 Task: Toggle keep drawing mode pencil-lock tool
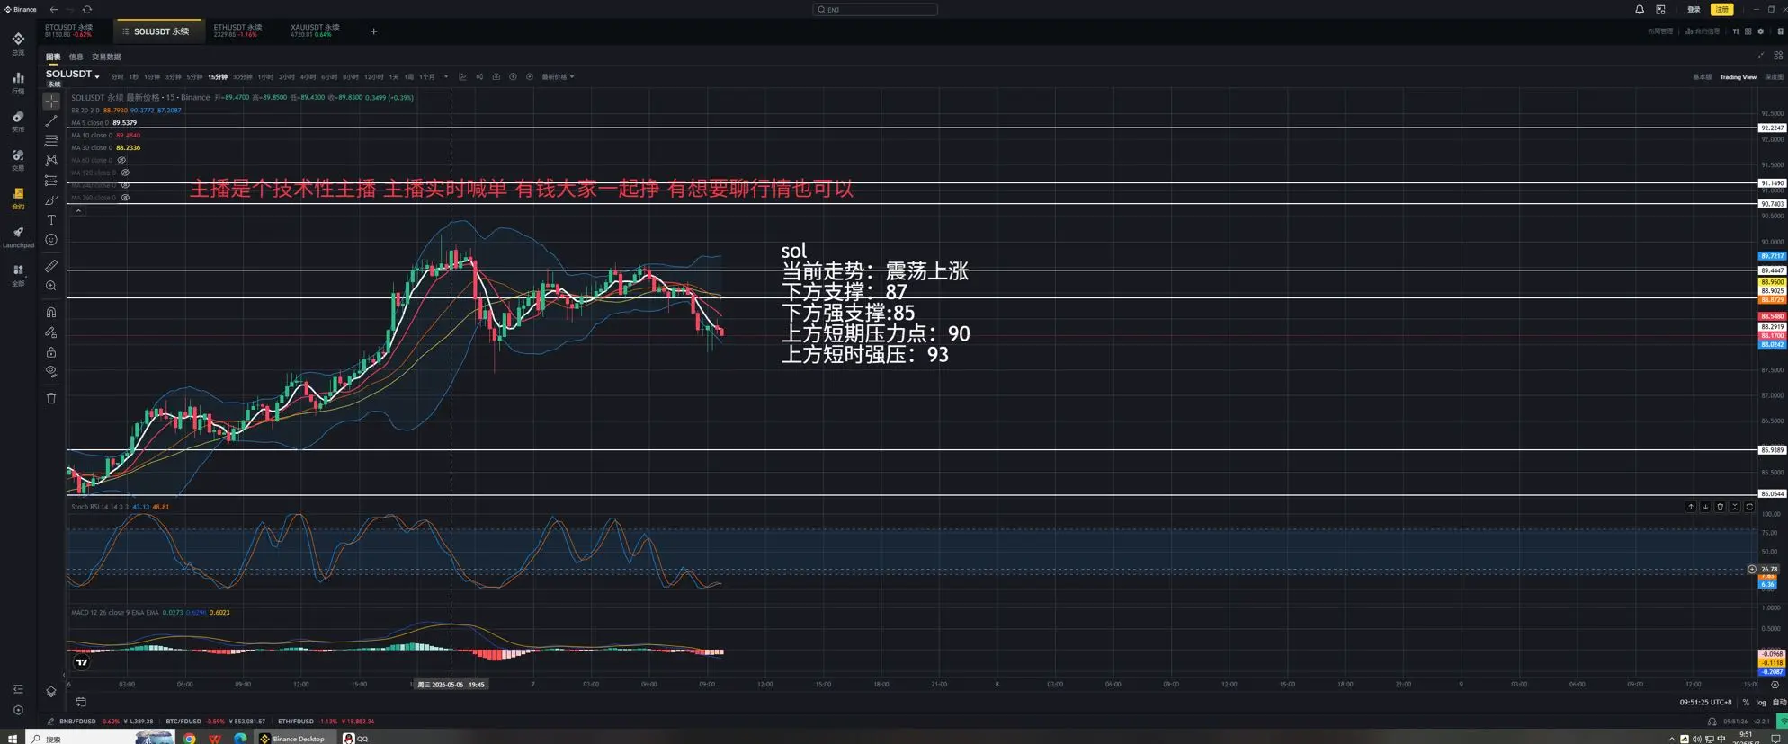click(x=51, y=332)
